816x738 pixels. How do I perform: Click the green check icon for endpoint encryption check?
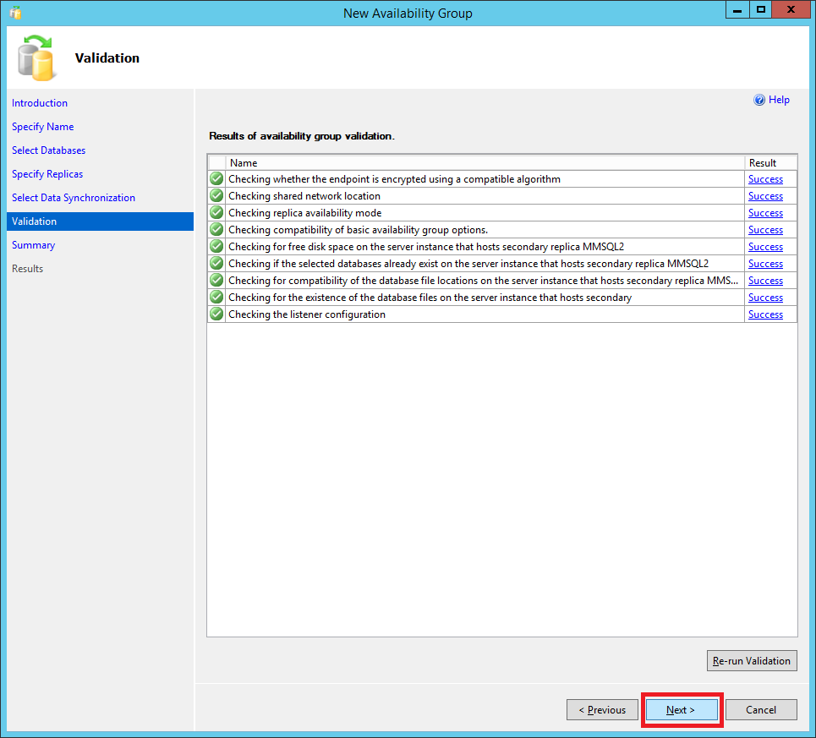pos(216,179)
